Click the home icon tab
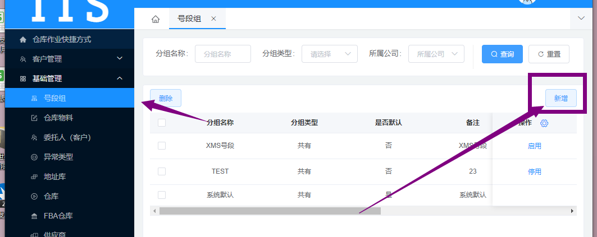Screen dimensions: 597x237 click(x=156, y=19)
